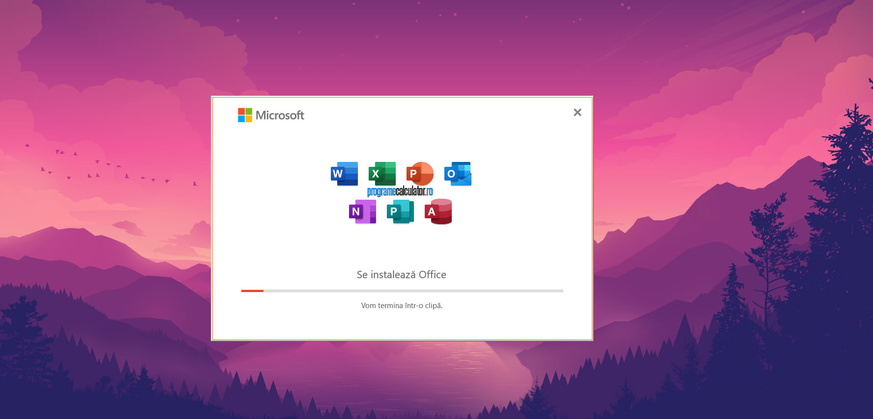Select the purple OneNote icon
Image resolution: width=873 pixels, height=419 pixels.
pos(362,211)
